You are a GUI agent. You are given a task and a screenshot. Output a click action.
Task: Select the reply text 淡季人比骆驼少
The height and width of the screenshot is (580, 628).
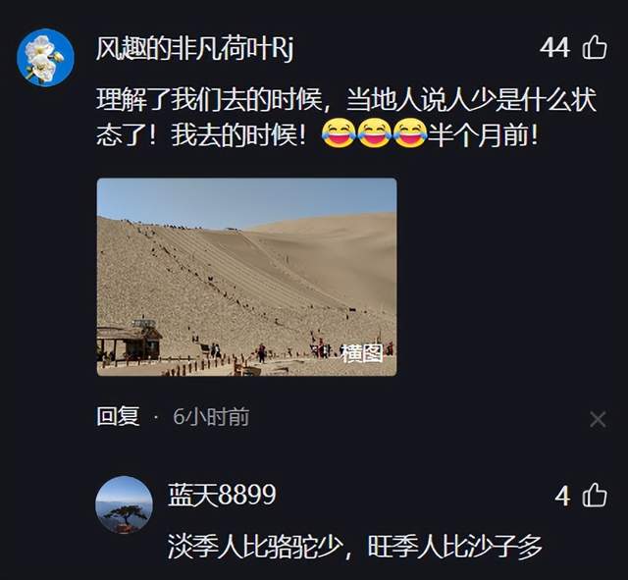255,547
